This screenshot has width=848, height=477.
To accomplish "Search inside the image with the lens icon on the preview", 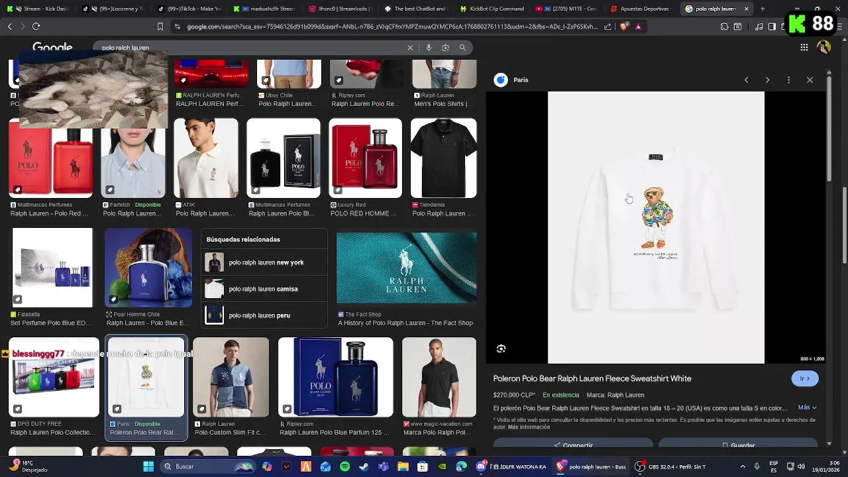I will tap(501, 348).
